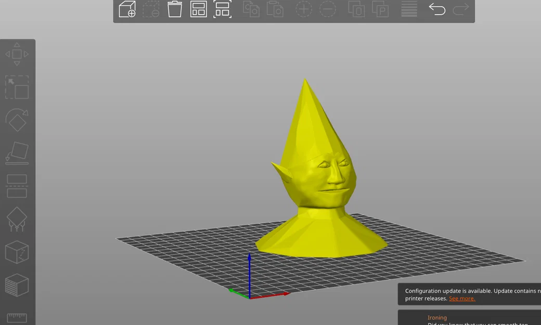Open the Ironing hint notification
This screenshot has width=541, height=325.
[x=437, y=318]
